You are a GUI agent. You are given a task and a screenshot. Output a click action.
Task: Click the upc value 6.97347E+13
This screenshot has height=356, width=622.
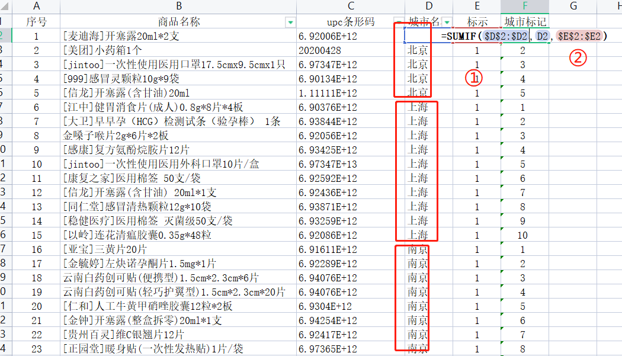point(328,164)
